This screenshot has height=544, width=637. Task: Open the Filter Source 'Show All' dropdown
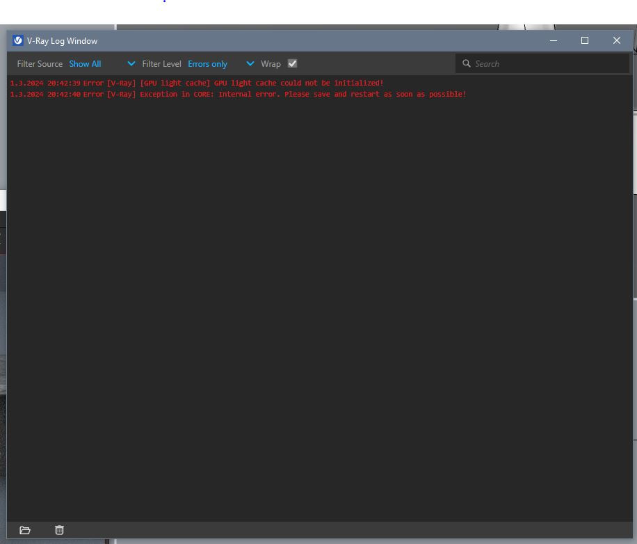[x=102, y=64]
